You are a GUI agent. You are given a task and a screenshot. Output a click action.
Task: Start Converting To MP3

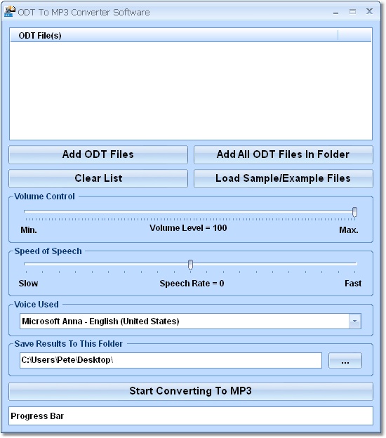tap(191, 391)
